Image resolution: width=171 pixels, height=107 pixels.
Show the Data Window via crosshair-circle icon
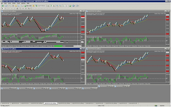pyautogui.click(x=13, y=6)
